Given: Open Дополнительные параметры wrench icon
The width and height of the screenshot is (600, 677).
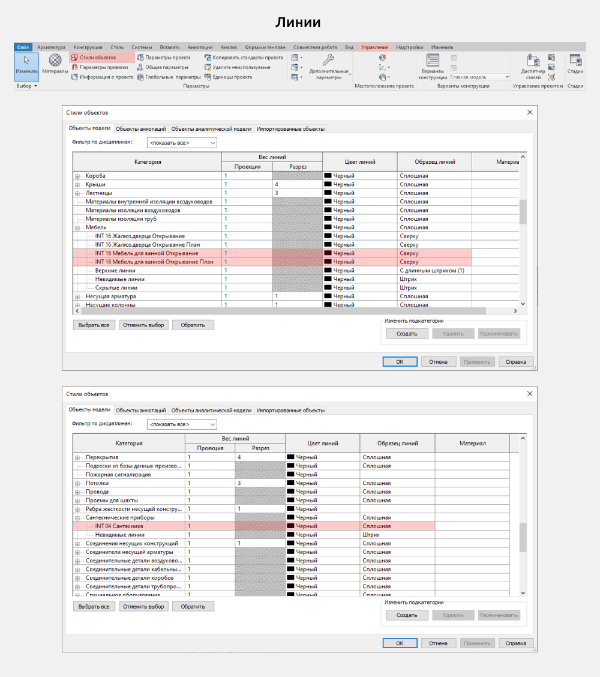Looking at the screenshot, I should [328, 59].
